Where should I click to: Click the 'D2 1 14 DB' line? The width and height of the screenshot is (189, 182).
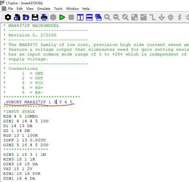16,131
